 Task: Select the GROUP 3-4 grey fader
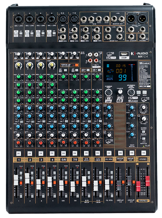click(129, 181)
